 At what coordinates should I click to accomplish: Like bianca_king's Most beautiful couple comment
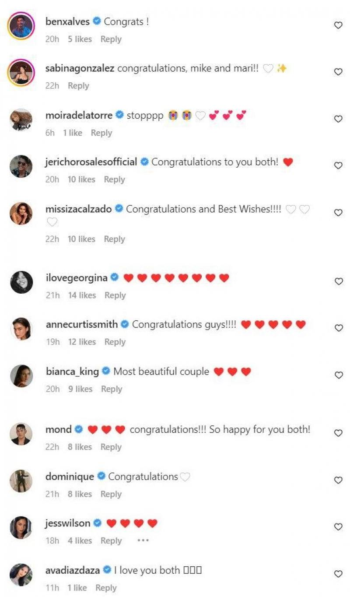338,375
